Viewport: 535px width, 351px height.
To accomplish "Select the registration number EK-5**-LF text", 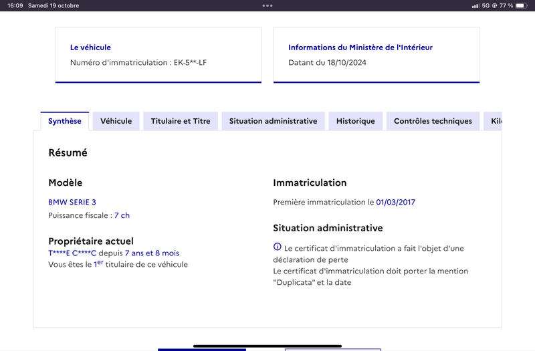I will click(x=190, y=62).
